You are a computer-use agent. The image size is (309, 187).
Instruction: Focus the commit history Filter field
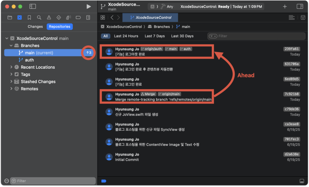click(256, 36)
